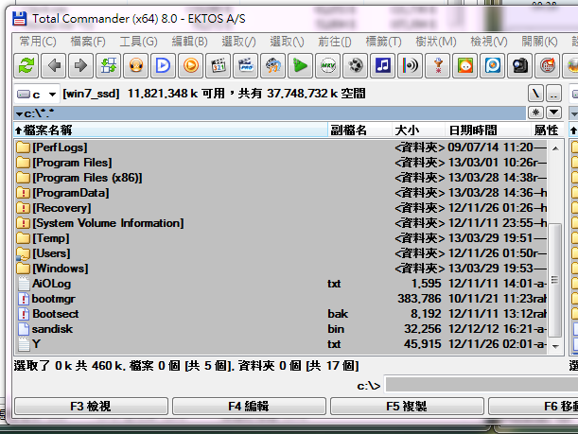The height and width of the screenshot is (434, 578).
Task: Select the Y txt file
Action: (x=281, y=344)
